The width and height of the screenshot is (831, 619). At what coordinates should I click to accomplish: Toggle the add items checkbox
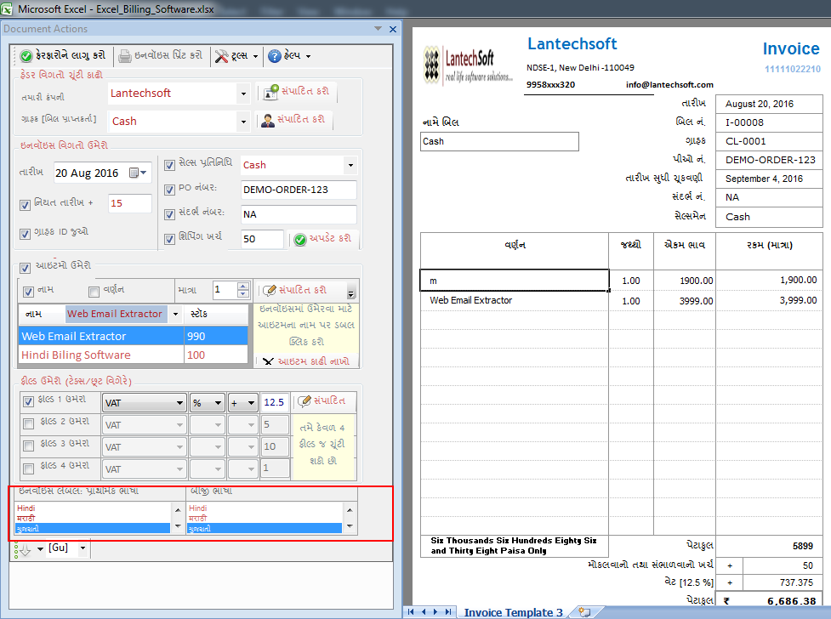(25, 268)
